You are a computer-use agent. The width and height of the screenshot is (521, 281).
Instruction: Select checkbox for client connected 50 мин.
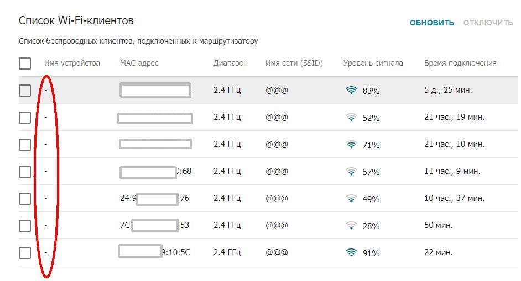pyautogui.click(x=25, y=225)
